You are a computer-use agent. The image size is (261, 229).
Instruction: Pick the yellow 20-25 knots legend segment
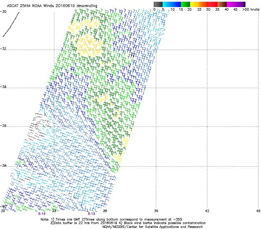(195, 4)
